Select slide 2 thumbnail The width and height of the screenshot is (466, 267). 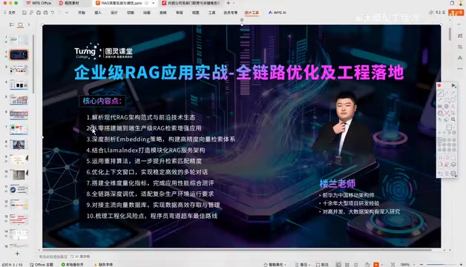pyautogui.click(x=19, y=55)
